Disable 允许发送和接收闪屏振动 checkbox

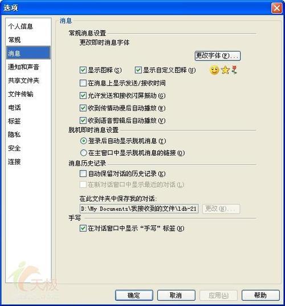click(83, 96)
